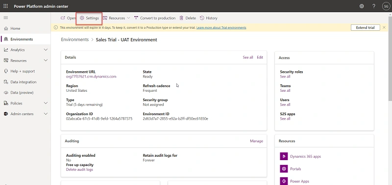Click the Analytics chart icon
This screenshot has height=185, width=392.
[x=6, y=50]
